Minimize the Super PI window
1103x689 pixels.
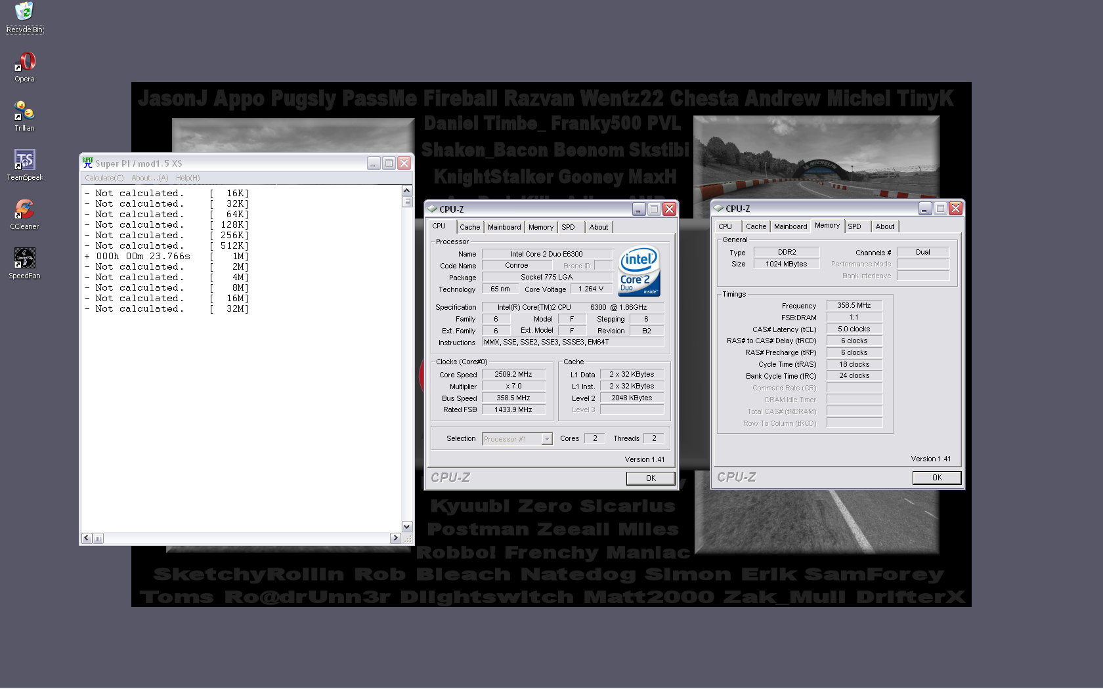(x=374, y=163)
